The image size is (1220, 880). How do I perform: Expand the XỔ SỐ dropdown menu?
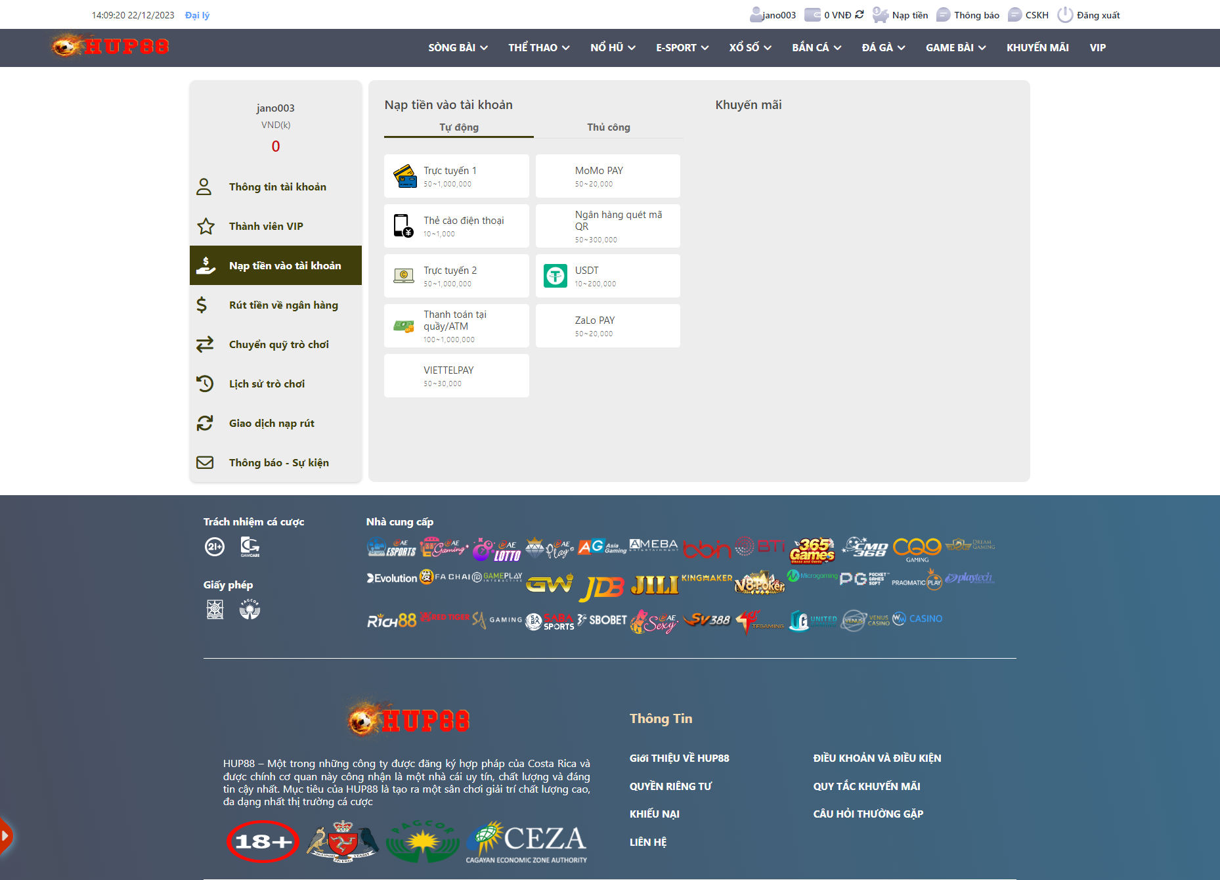750,47
